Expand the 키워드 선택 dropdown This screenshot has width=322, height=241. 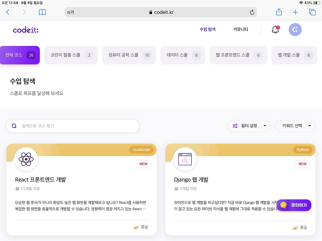click(295, 126)
